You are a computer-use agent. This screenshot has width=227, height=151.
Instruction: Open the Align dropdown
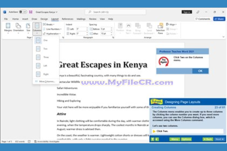coord(172,25)
